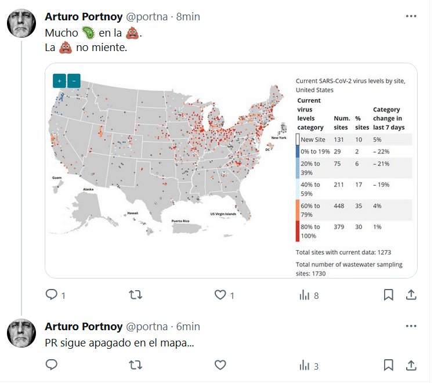The height and width of the screenshot is (383, 434).
Task: Bookmark the first tweet with map
Action: [388, 295]
